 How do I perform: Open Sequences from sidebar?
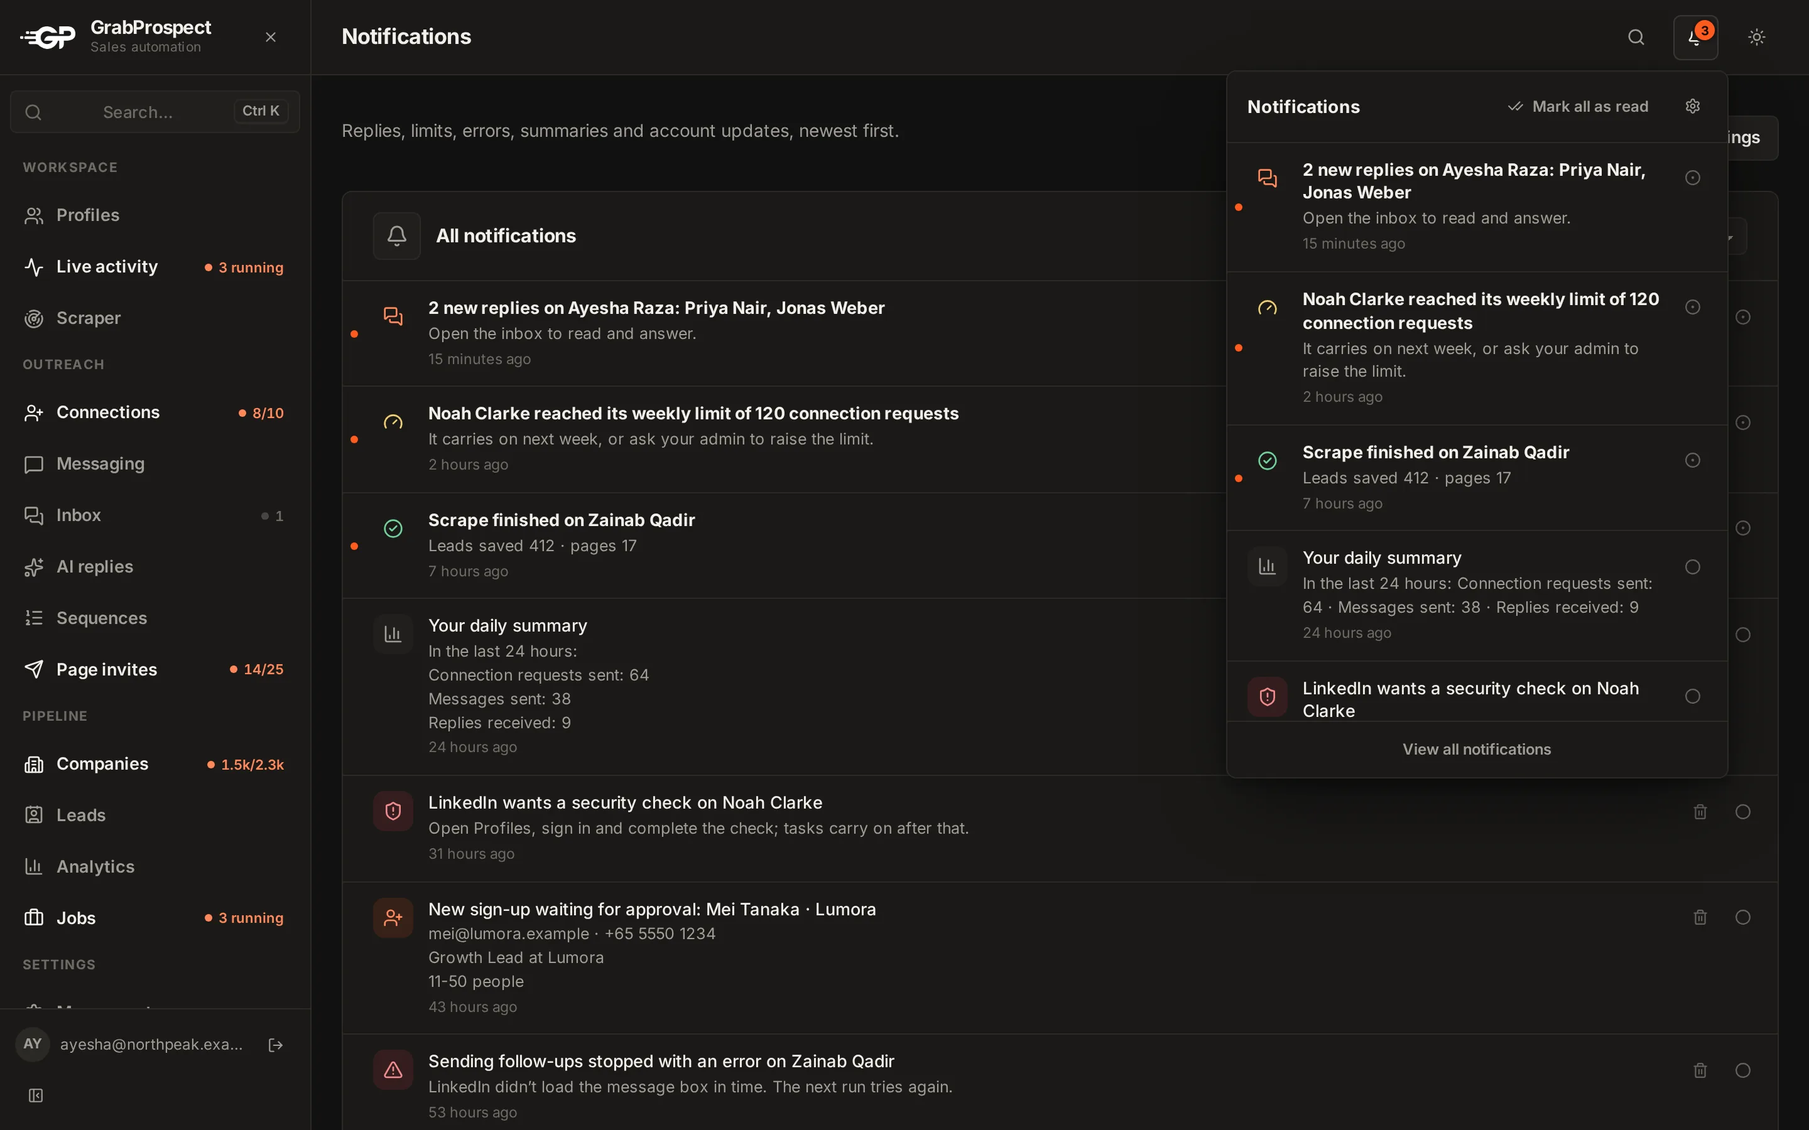(x=155, y=618)
